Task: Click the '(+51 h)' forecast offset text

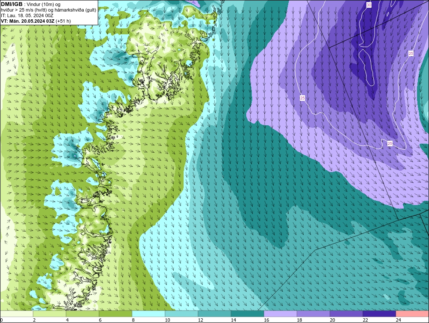Action: click(63, 21)
